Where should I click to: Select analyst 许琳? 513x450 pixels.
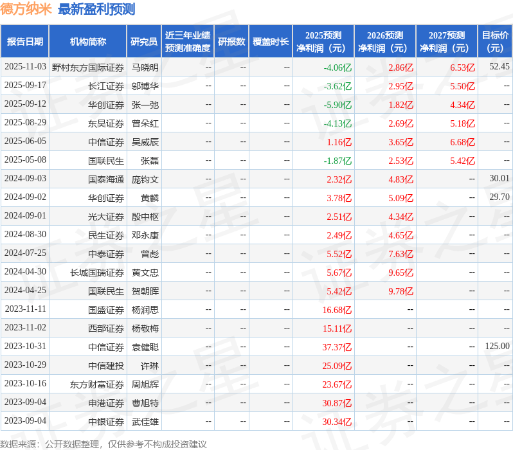150,366
